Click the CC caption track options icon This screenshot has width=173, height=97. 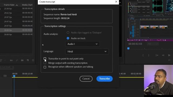(x=5, y=76)
